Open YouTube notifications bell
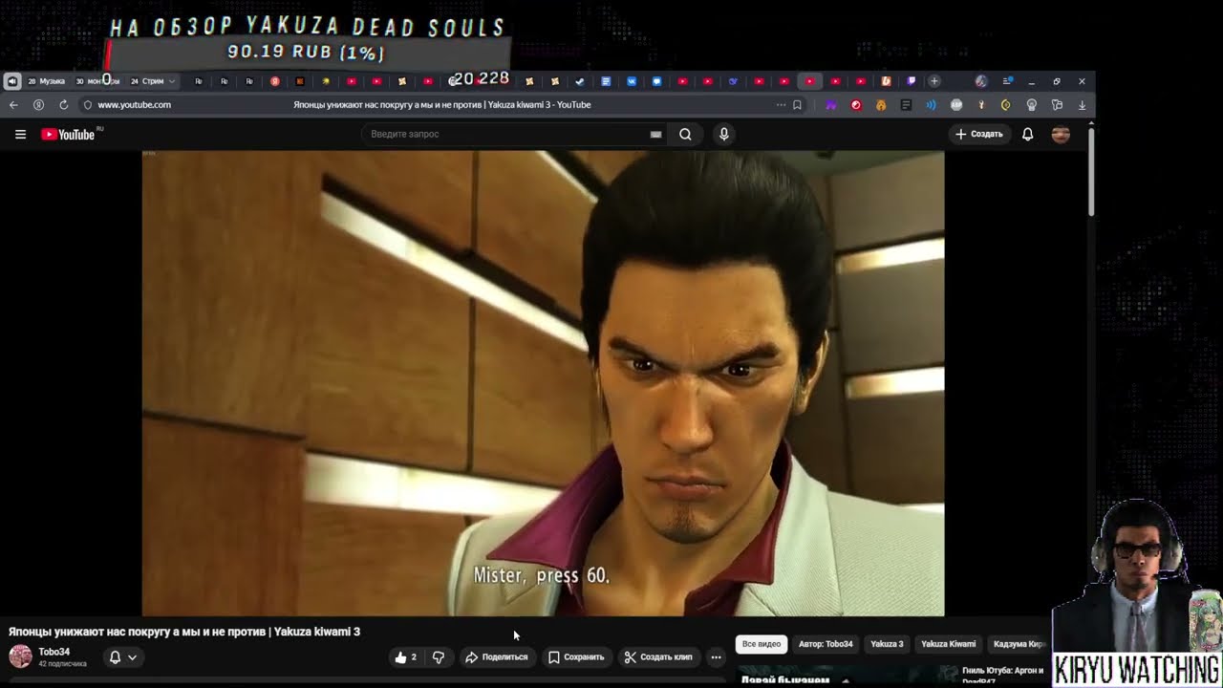 tap(1027, 135)
